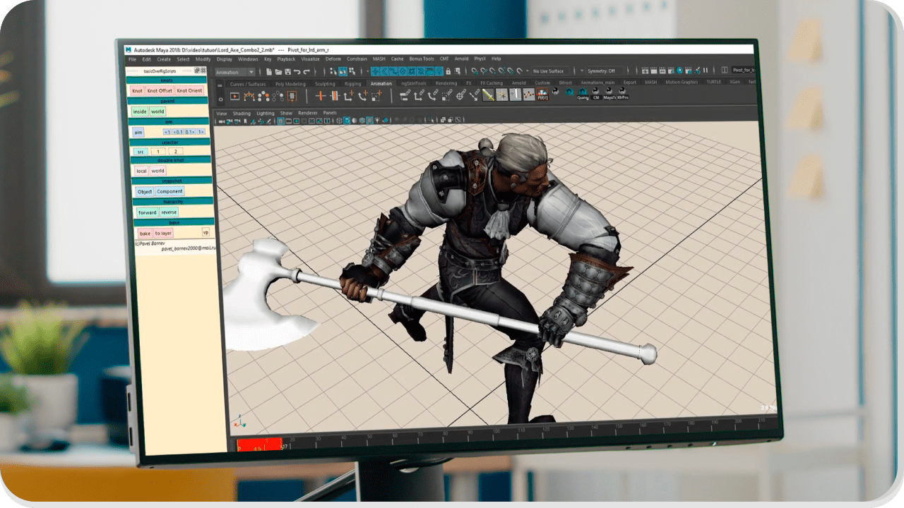Image resolution: width=904 pixels, height=508 pixels.
Task: Click the Ghost selected shelf icon
Action: pos(263,97)
